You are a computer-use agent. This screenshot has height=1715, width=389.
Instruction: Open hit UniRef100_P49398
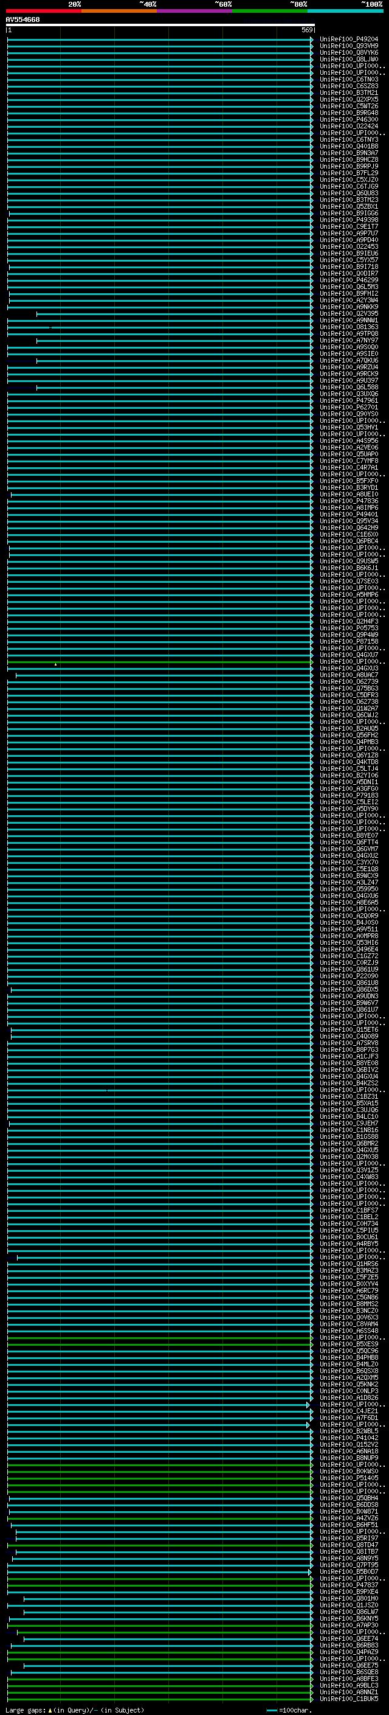(348, 220)
